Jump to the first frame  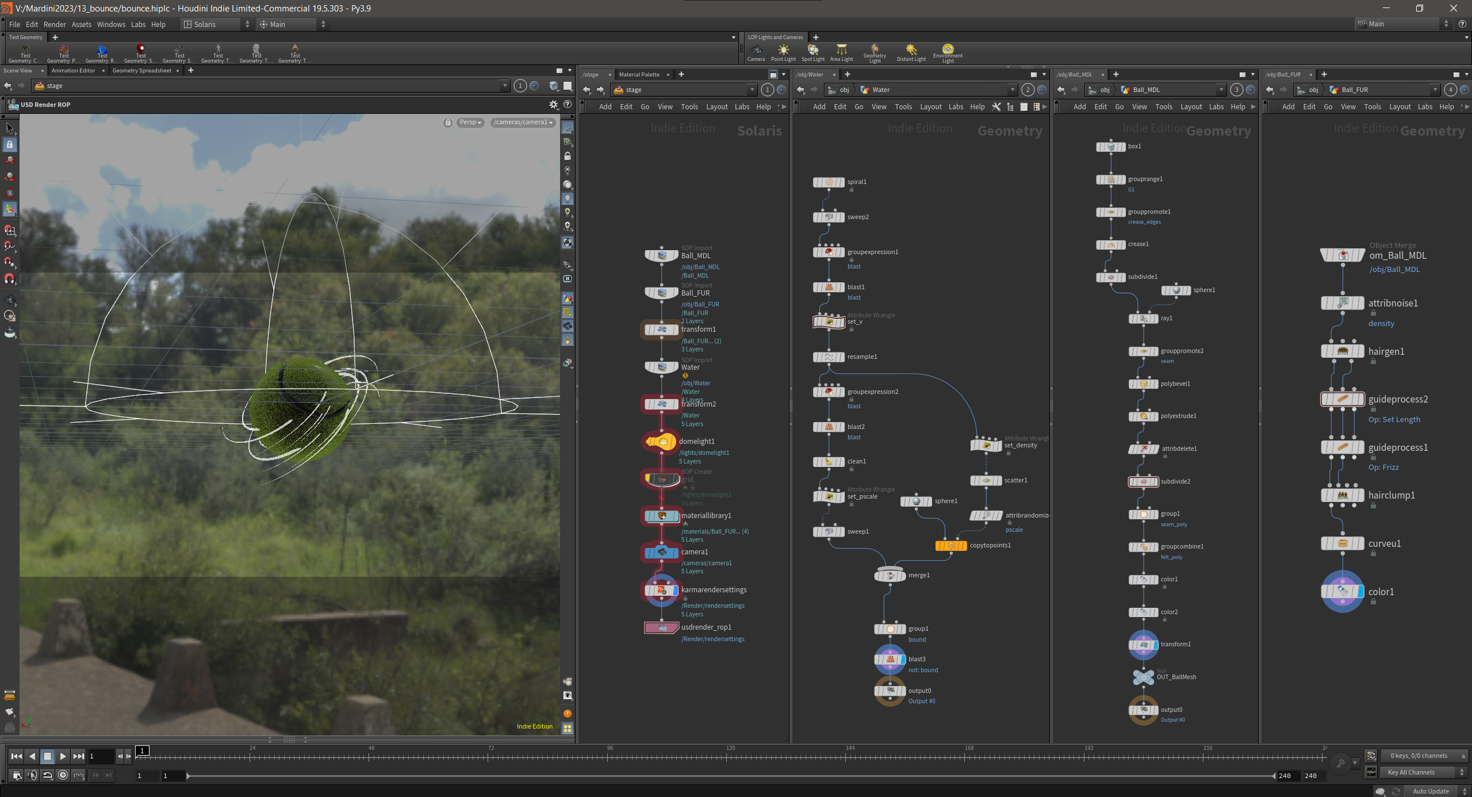point(17,756)
